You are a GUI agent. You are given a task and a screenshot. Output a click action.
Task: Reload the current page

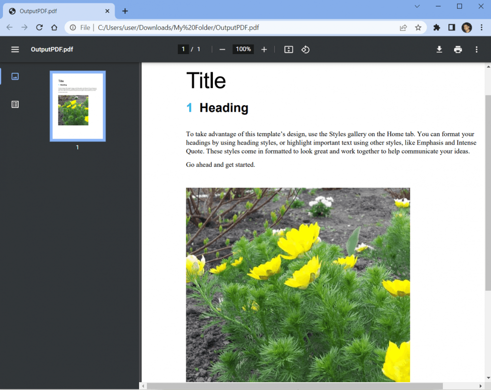39,28
